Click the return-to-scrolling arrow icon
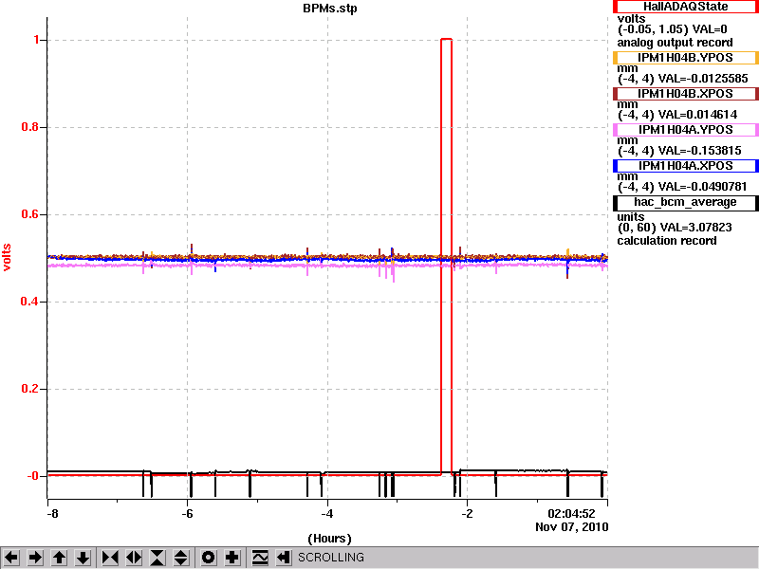The image size is (759, 569). click(284, 558)
